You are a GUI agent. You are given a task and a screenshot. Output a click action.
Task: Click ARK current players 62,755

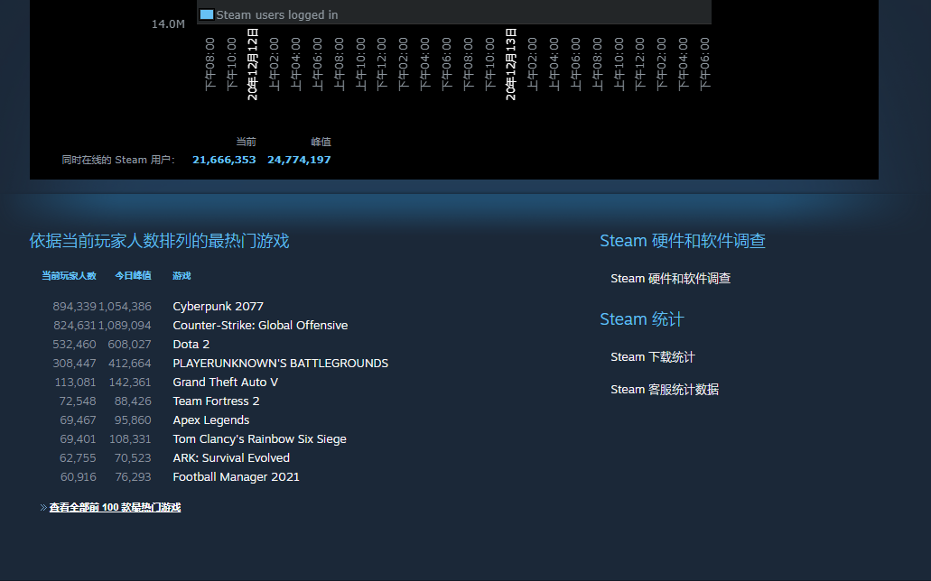[78, 458]
